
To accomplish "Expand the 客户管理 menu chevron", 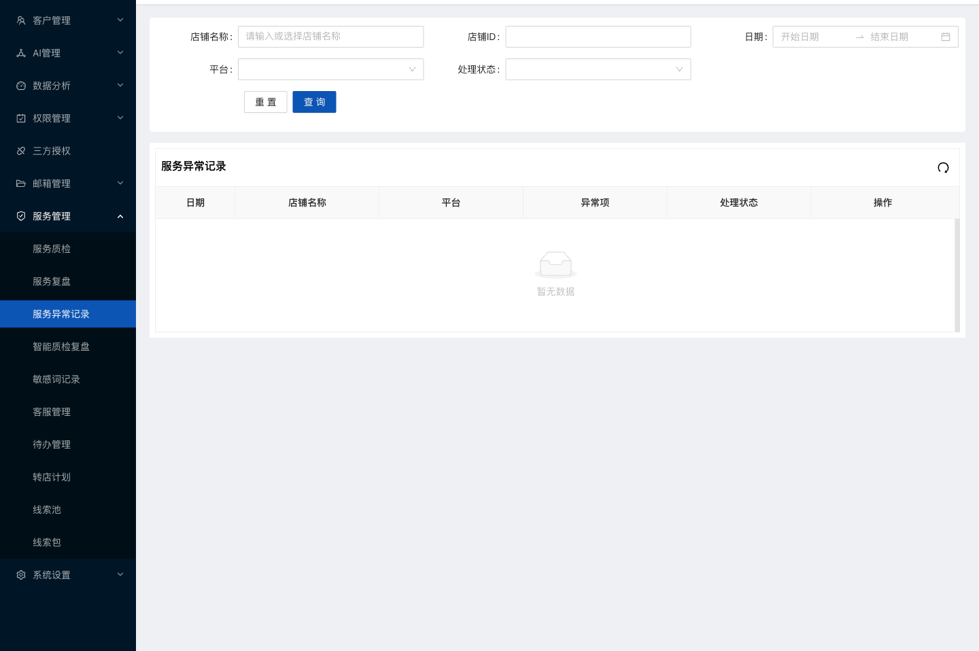I will tap(120, 20).
